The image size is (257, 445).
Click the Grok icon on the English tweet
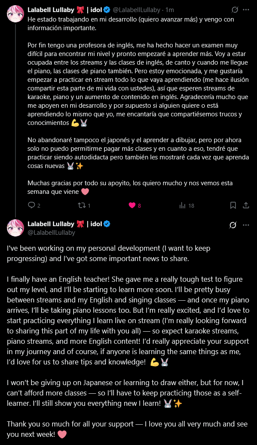tap(233, 225)
